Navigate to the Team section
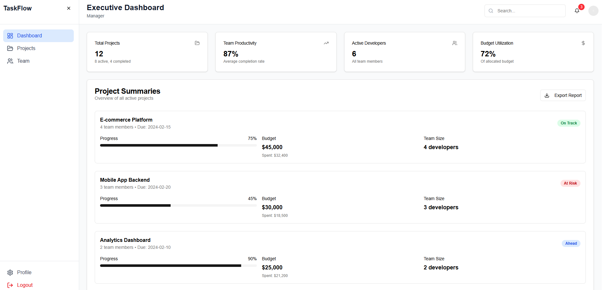Viewport: 602px width, 290px height. point(23,61)
